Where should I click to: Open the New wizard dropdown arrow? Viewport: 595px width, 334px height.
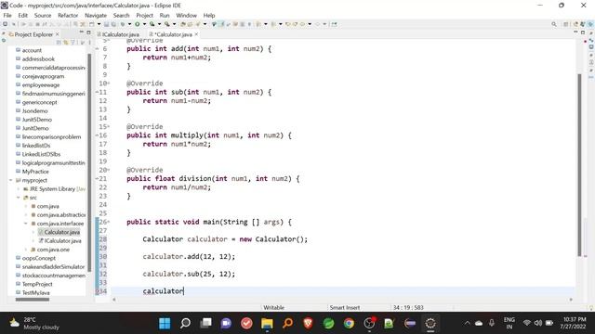pos(99,24)
